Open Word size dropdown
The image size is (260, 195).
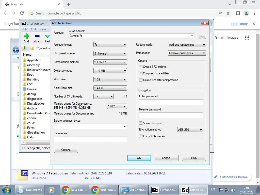pyautogui.click(x=110, y=79)
